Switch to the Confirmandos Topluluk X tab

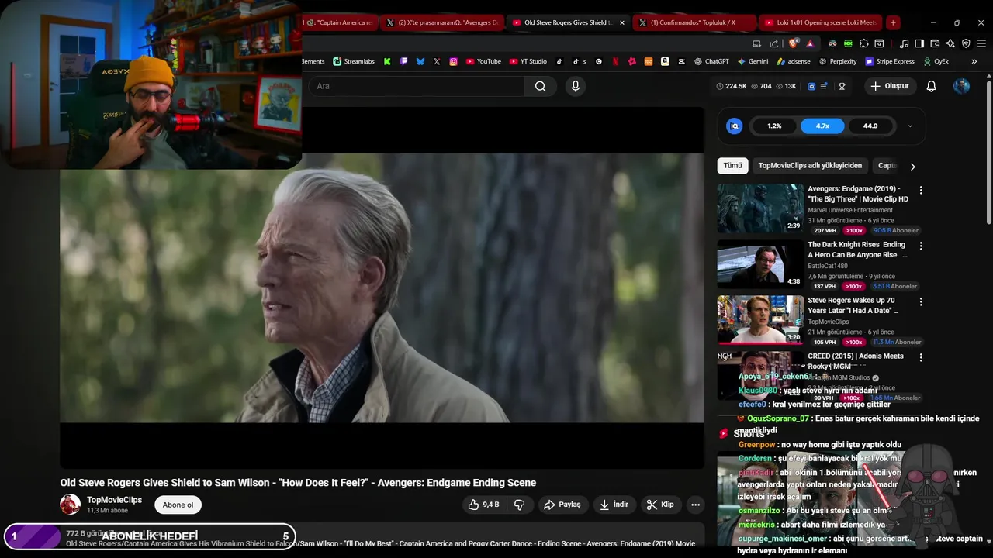tap(694, 22)
